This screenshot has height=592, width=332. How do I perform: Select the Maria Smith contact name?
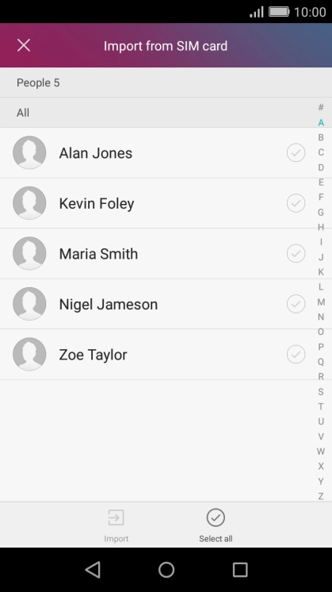(98, 254)
